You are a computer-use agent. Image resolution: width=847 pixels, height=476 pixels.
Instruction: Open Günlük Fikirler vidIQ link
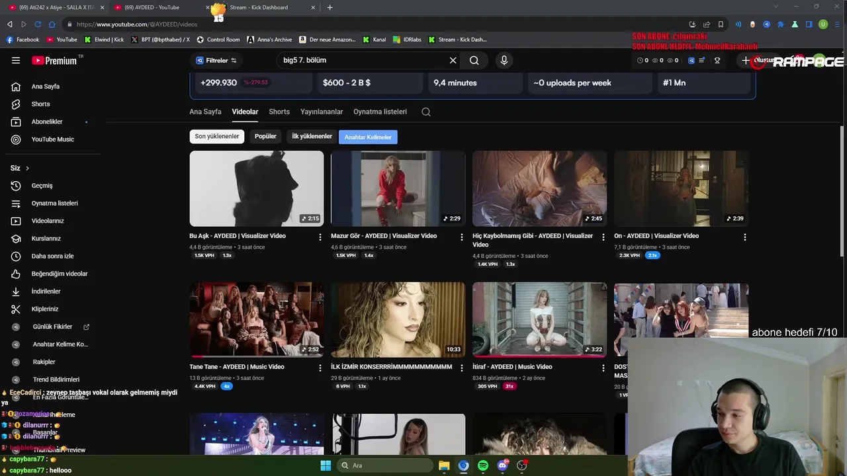click(52, 327)
